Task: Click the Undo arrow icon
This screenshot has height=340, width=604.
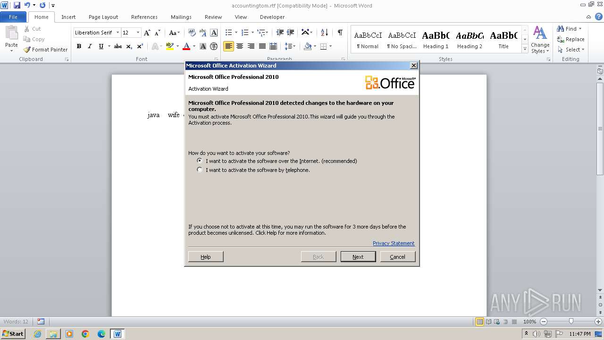Action: pos(27,5)
